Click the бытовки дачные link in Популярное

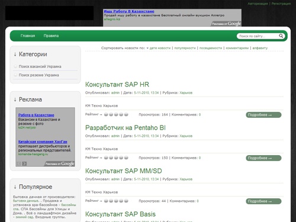click(x=25, y=201)
